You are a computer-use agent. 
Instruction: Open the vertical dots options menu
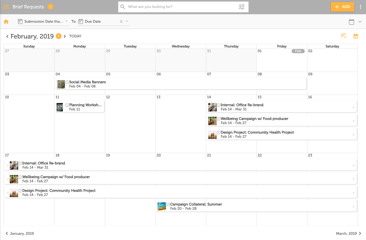click(x=360, y=7)
